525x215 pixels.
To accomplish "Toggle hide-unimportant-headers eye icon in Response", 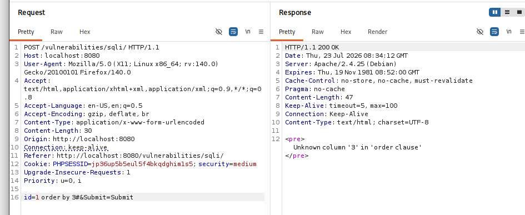I will (480, 32).
